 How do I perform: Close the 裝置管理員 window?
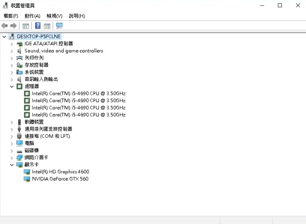(x=298, y=5)
